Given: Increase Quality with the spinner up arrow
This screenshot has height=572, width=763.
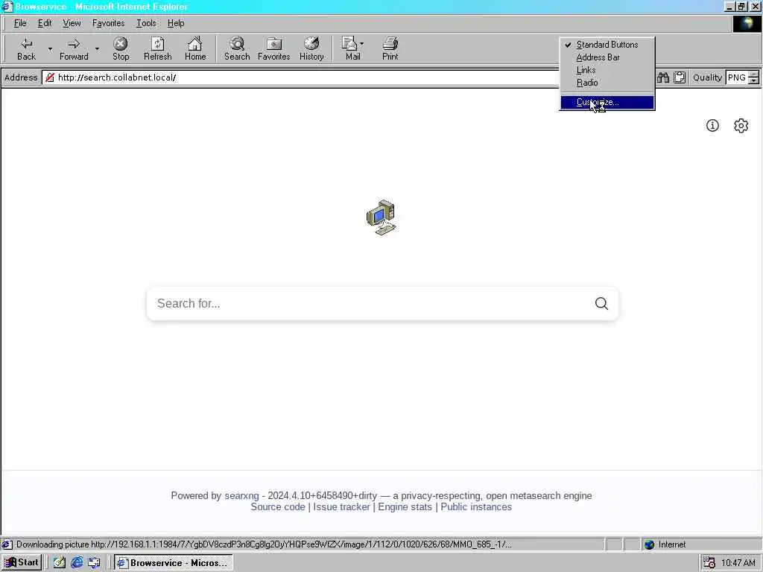Looking at the screenshot, I should click(754, 74).
